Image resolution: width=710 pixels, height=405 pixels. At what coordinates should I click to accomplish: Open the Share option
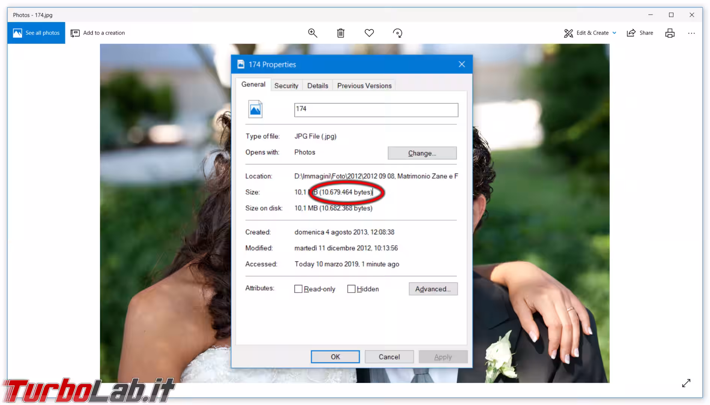point(640,33)
